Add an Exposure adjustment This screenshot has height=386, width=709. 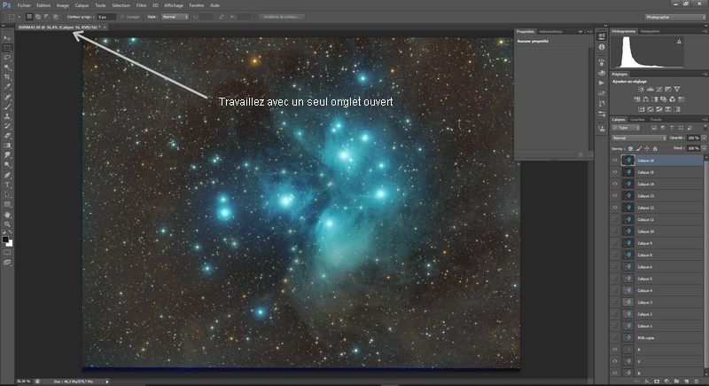[668, 89]
